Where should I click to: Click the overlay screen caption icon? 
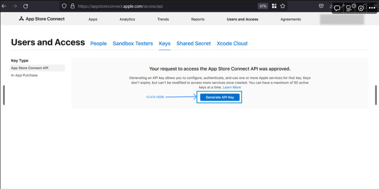pyautogui.click(x=349, y=8)
